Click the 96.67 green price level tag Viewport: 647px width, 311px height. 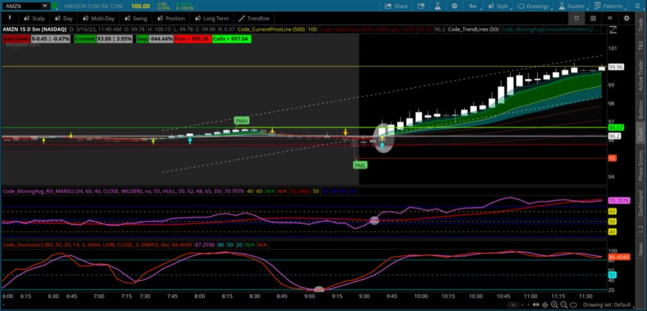coord(615,128)
